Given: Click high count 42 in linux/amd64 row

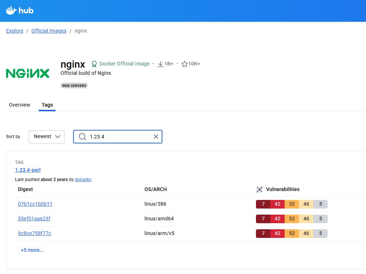Looking at the screenshot, I should 277,219.
